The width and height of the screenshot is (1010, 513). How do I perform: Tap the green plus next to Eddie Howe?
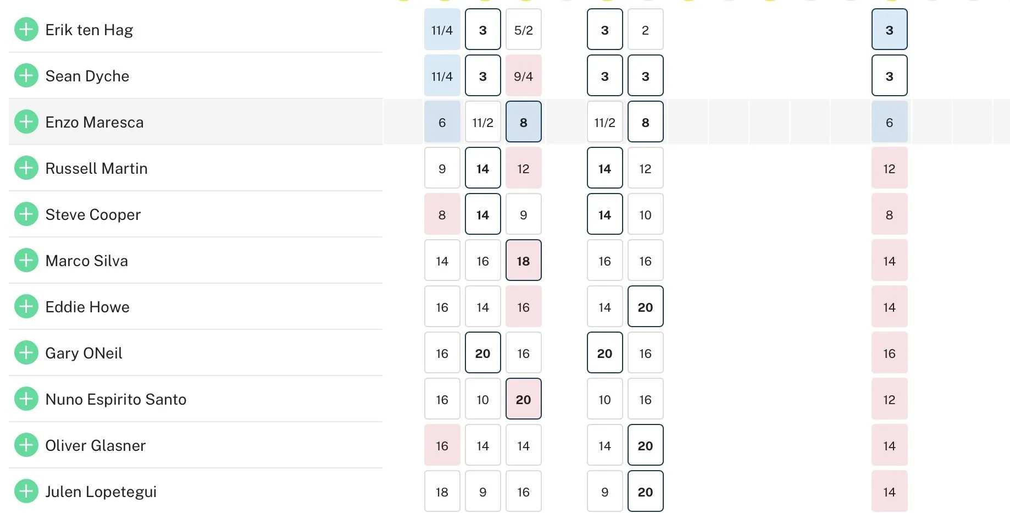[26, 307]
